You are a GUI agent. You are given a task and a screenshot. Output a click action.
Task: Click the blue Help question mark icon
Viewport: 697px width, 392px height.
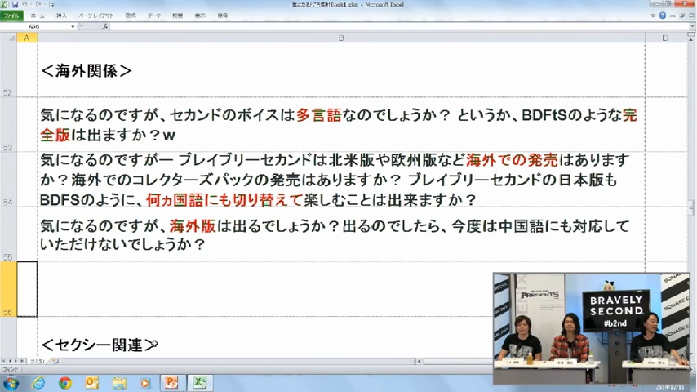coord(663,16)
